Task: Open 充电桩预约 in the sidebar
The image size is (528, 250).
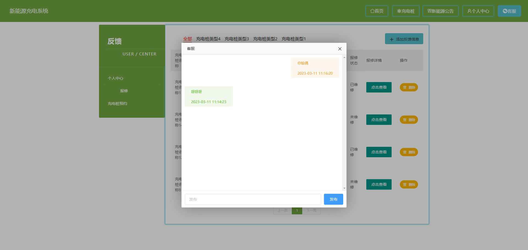Action: (117, 103)
